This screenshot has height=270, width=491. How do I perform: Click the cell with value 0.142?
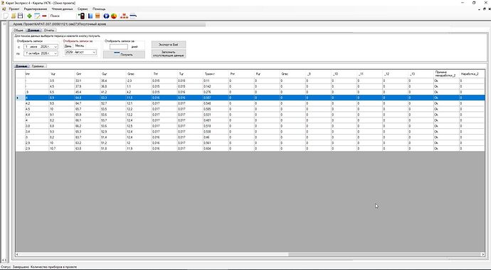[216, 86]
